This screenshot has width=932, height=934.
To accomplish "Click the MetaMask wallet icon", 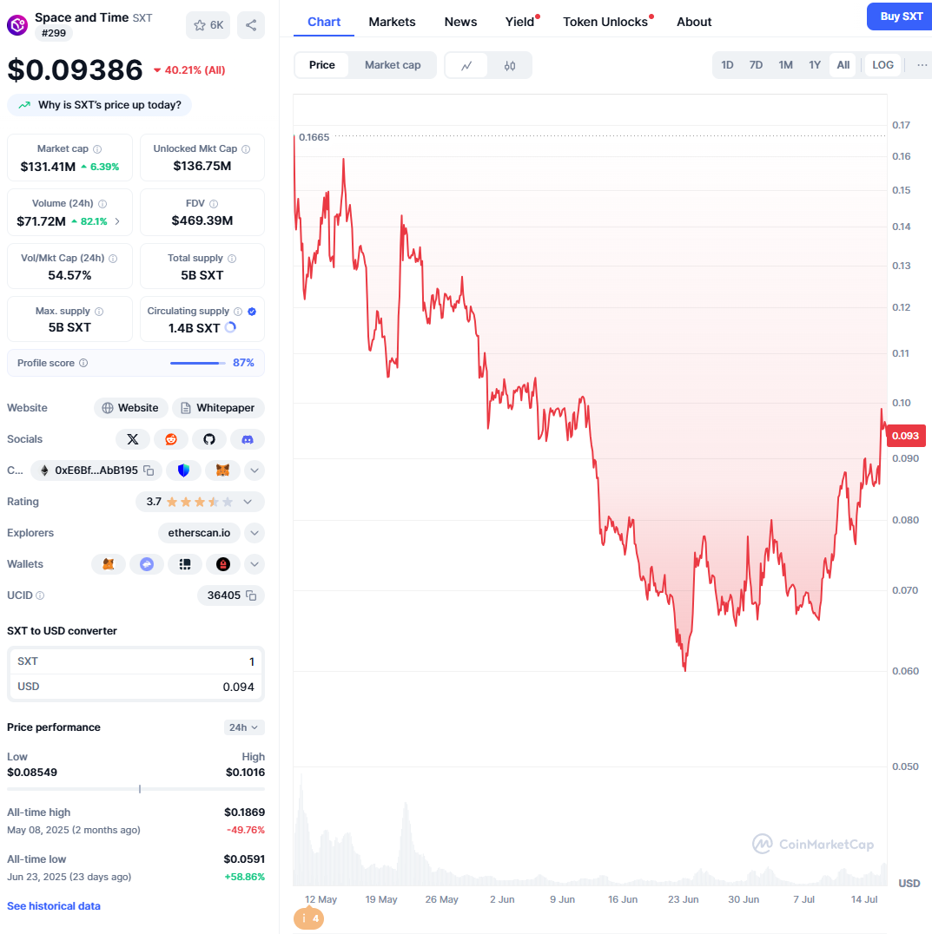I will click(108, 564).
